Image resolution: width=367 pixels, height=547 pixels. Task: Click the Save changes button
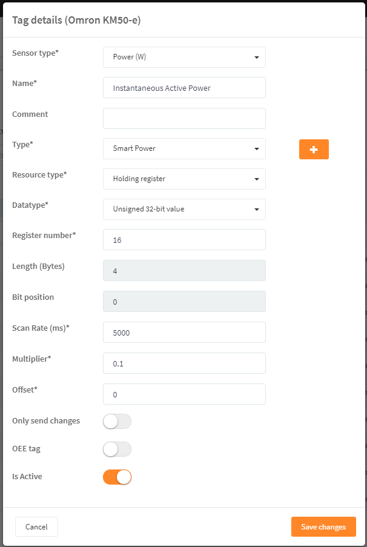click(x=323, y=527)
